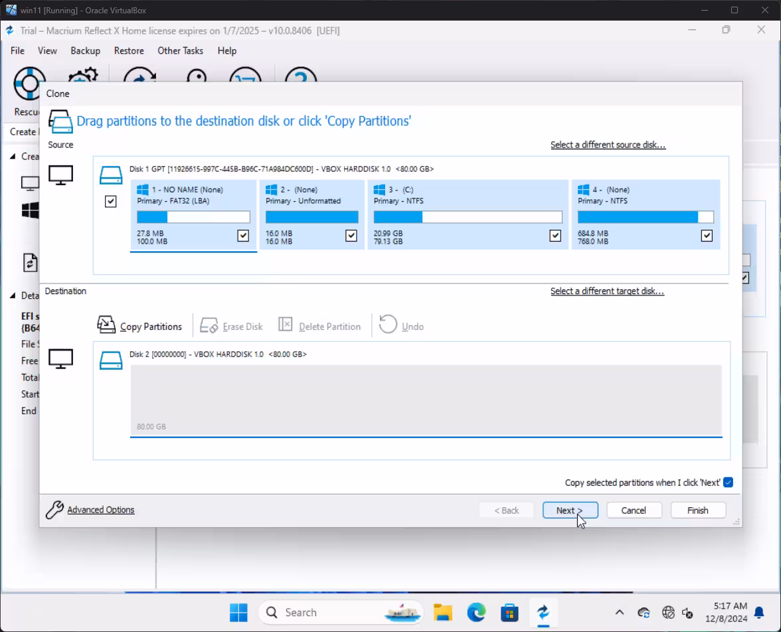Uncheck partition 3 (C:) NTFS checkbox
The height and width of the screenshot is (632, 781).
(x=555, y=236)
